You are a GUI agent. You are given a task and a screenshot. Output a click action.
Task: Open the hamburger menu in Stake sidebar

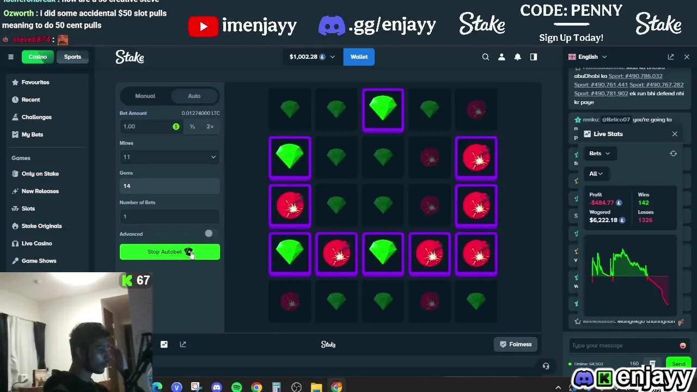click(10, 57)
